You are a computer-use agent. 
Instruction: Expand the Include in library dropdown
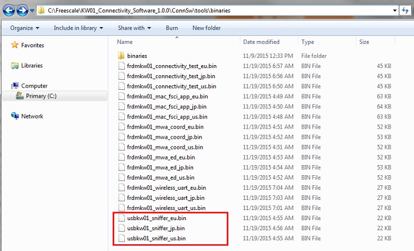point(78,28)
